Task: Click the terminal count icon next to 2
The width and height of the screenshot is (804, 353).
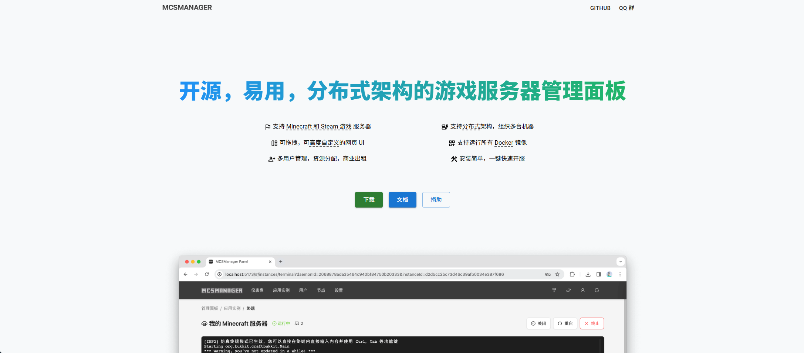Action: tap(297, 323)
